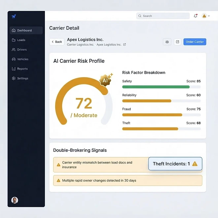Click the Safety score bar

162,87
